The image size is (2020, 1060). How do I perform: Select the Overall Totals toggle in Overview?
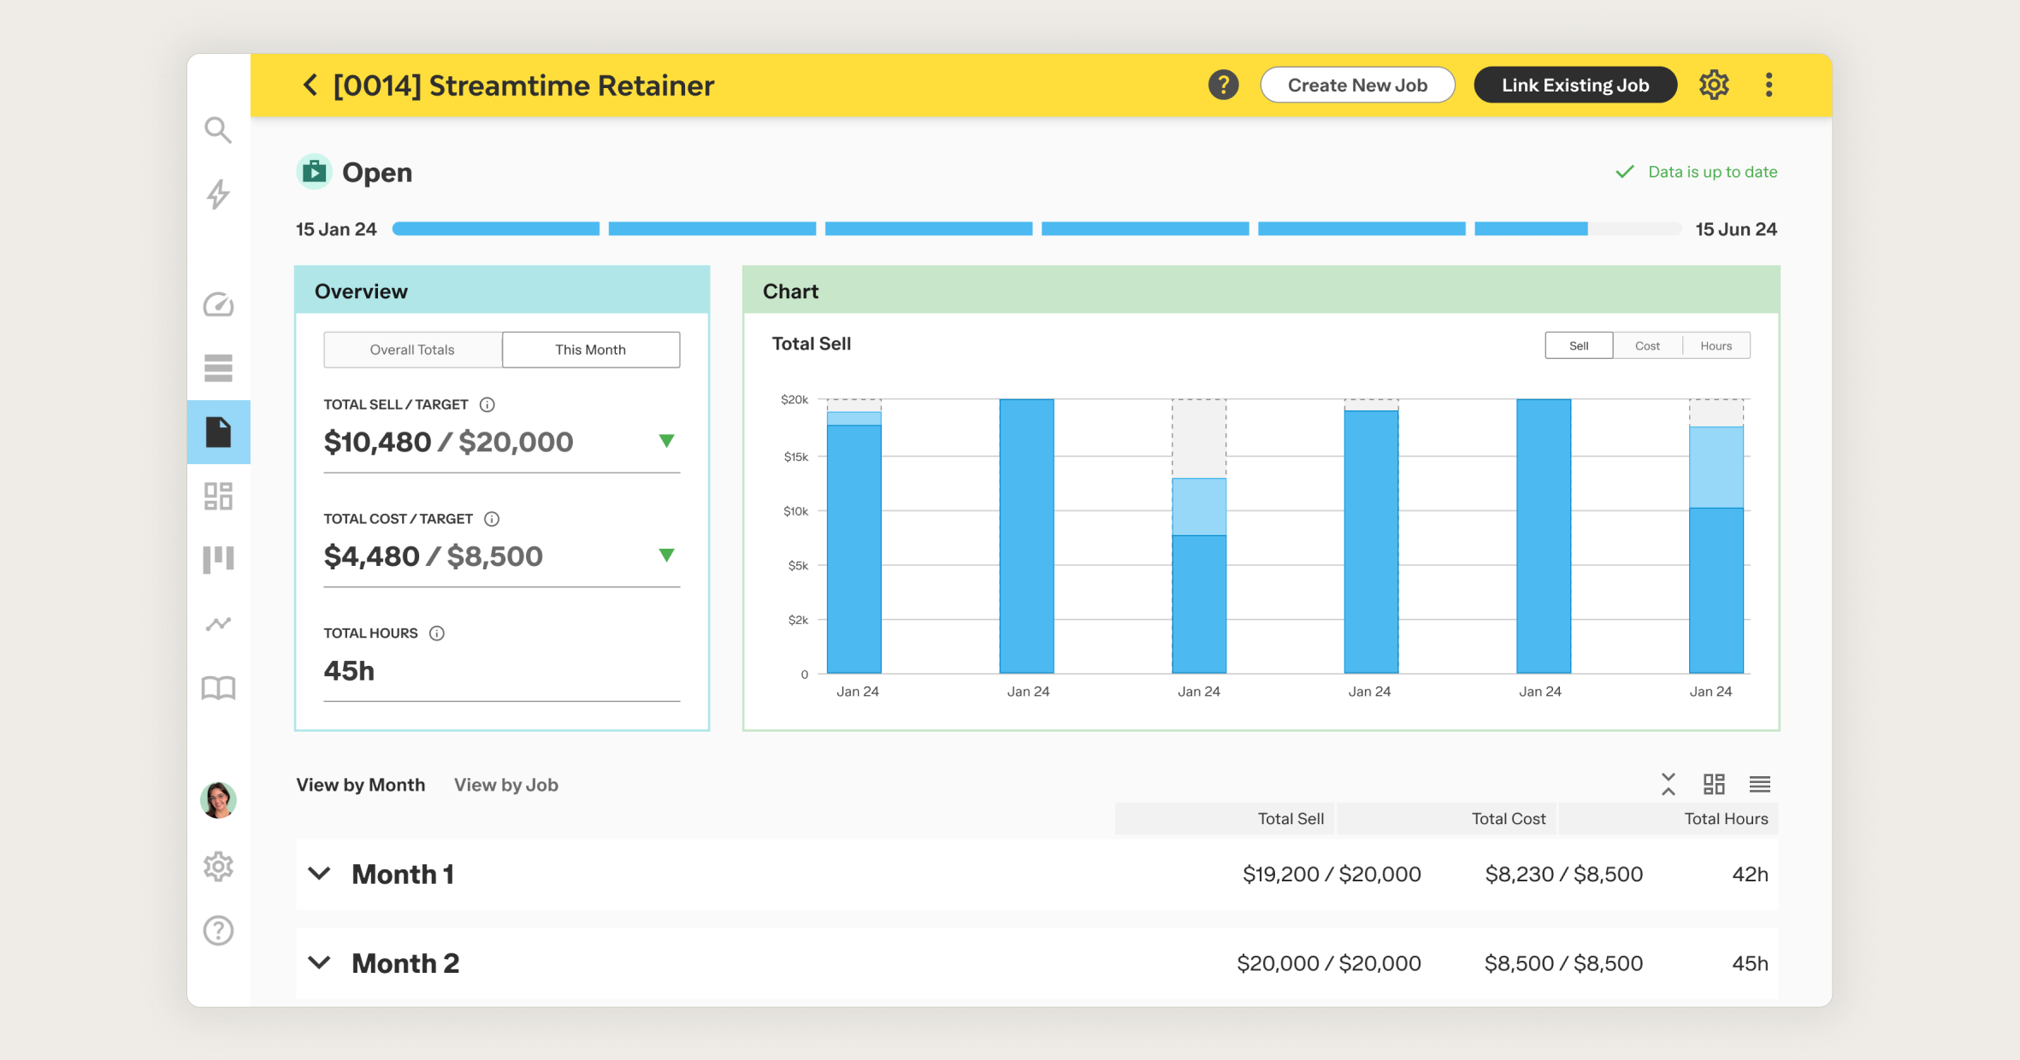pos(411,349)
